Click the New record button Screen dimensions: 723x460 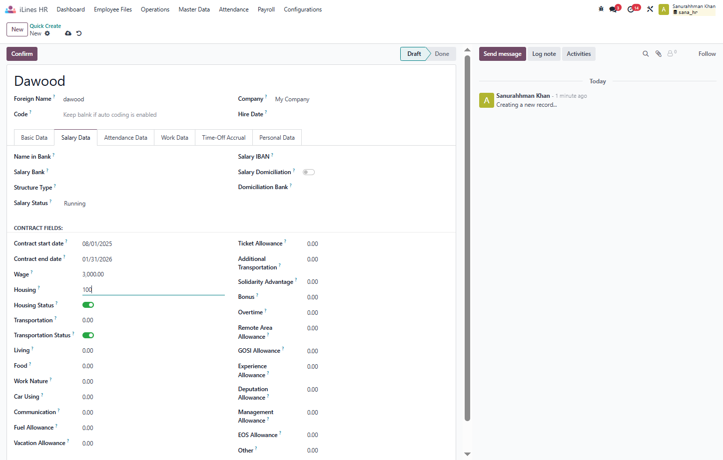[17, 29]
